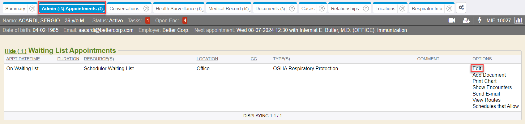Pop out the Summary tab arrow icon
The image size is (525, 124).
pyautogui.click(x=32, y=9)
